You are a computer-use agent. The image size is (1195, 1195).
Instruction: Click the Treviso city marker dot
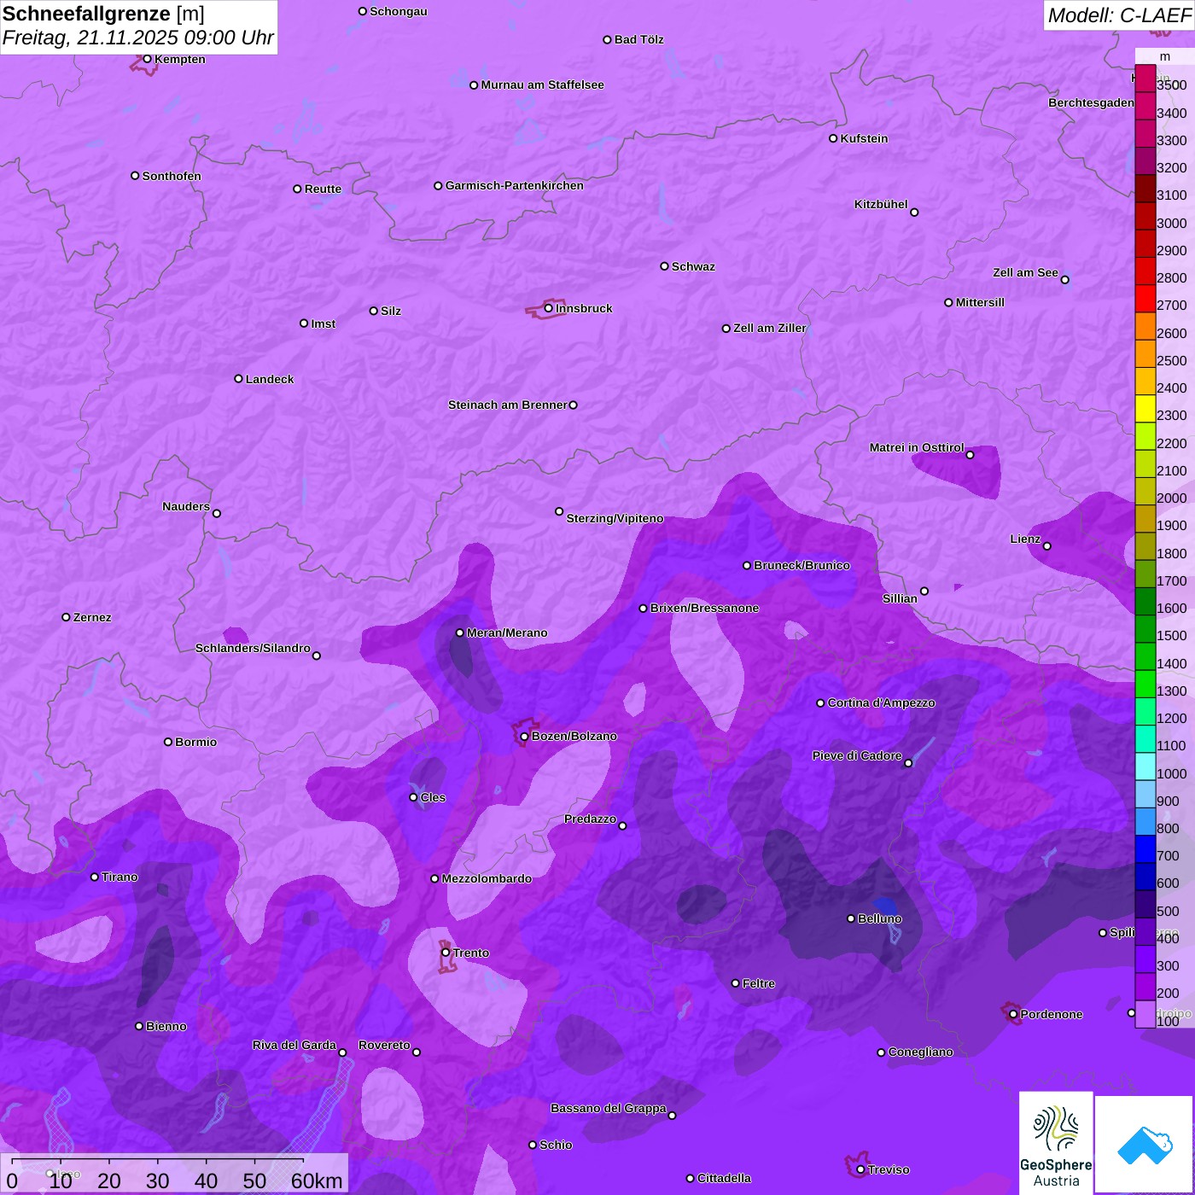[860, 1169]
